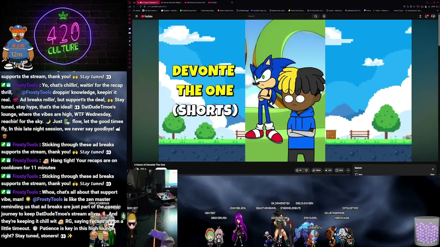The height and width of the screenshot is (247, 440).
Task: Open the YouTube account avatar menu
Action: click(x=433, y=16)
